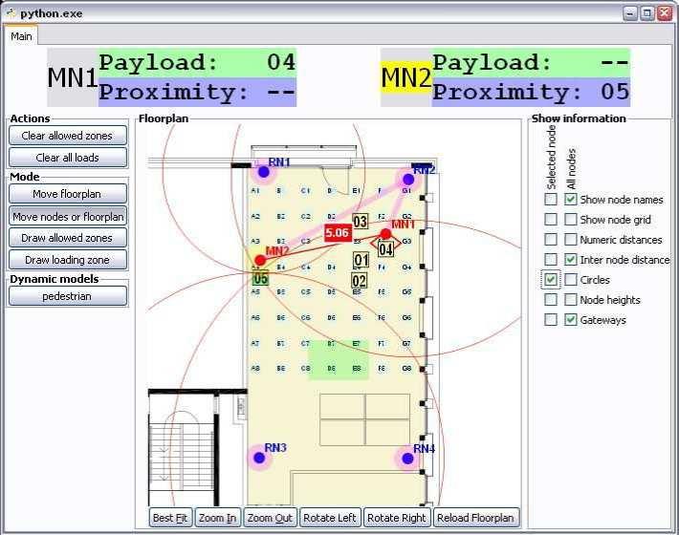Image resolution: width=679 pixels, height=535 pixels.
Task: Click the yellow MN2 label in header
Action: pos(406,77)
